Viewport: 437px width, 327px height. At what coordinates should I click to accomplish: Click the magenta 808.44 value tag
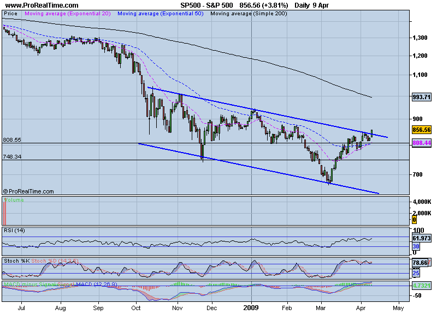point(421,143)
